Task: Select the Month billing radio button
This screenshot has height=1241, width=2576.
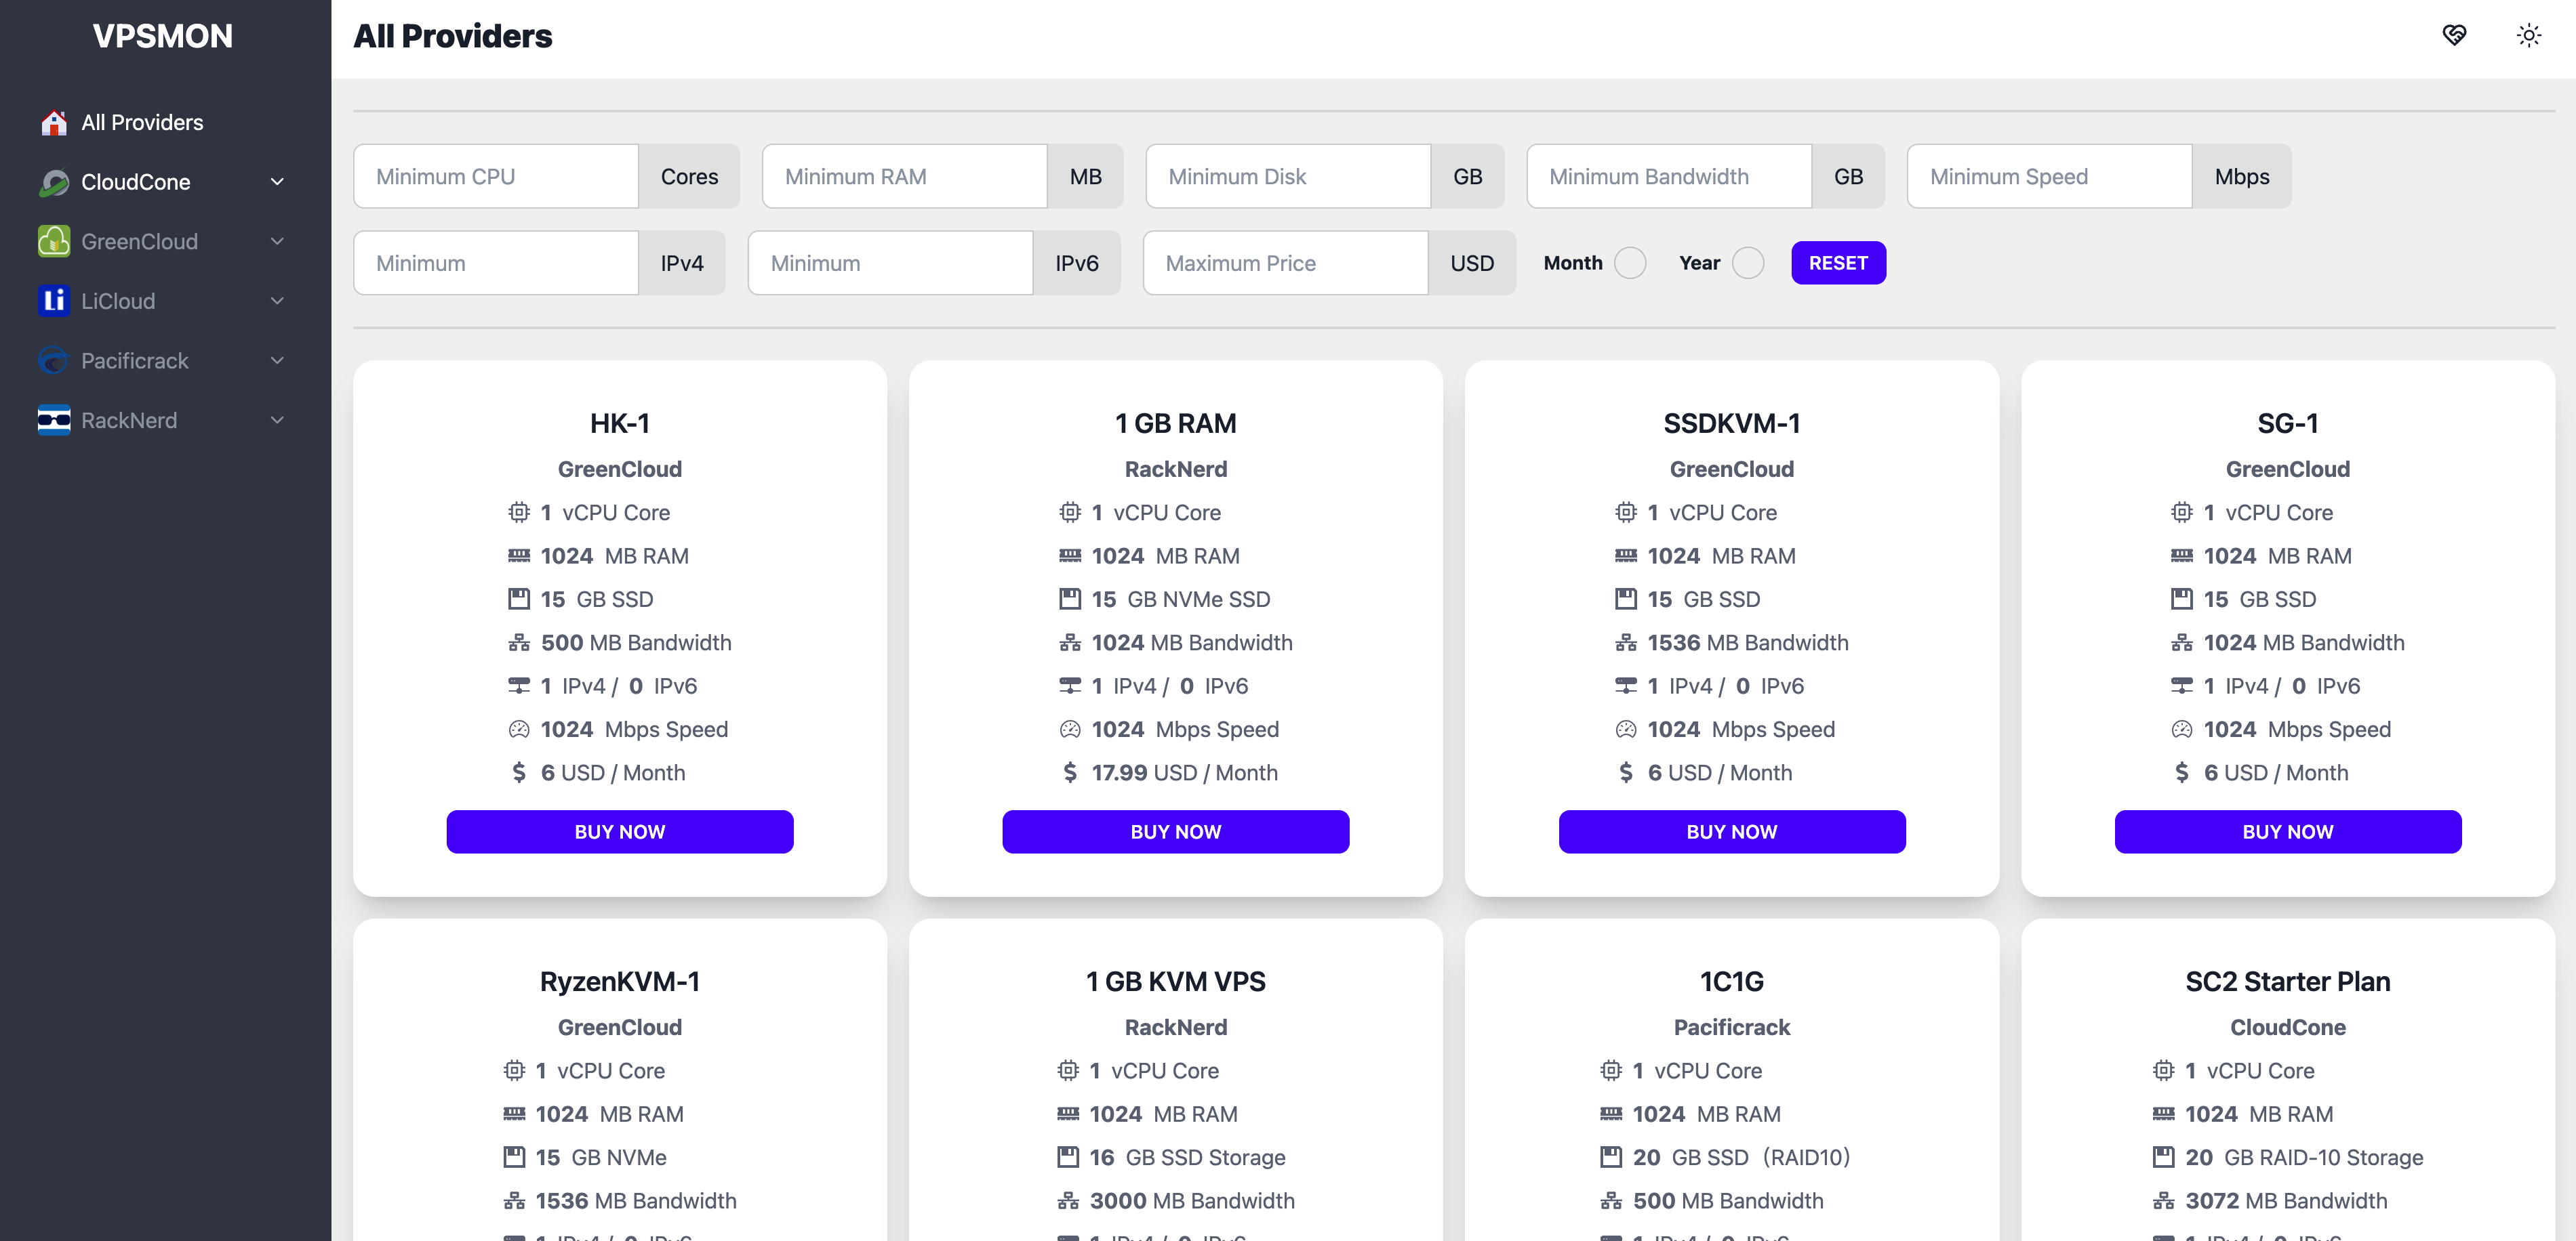Action: (x=1630, y=263)
